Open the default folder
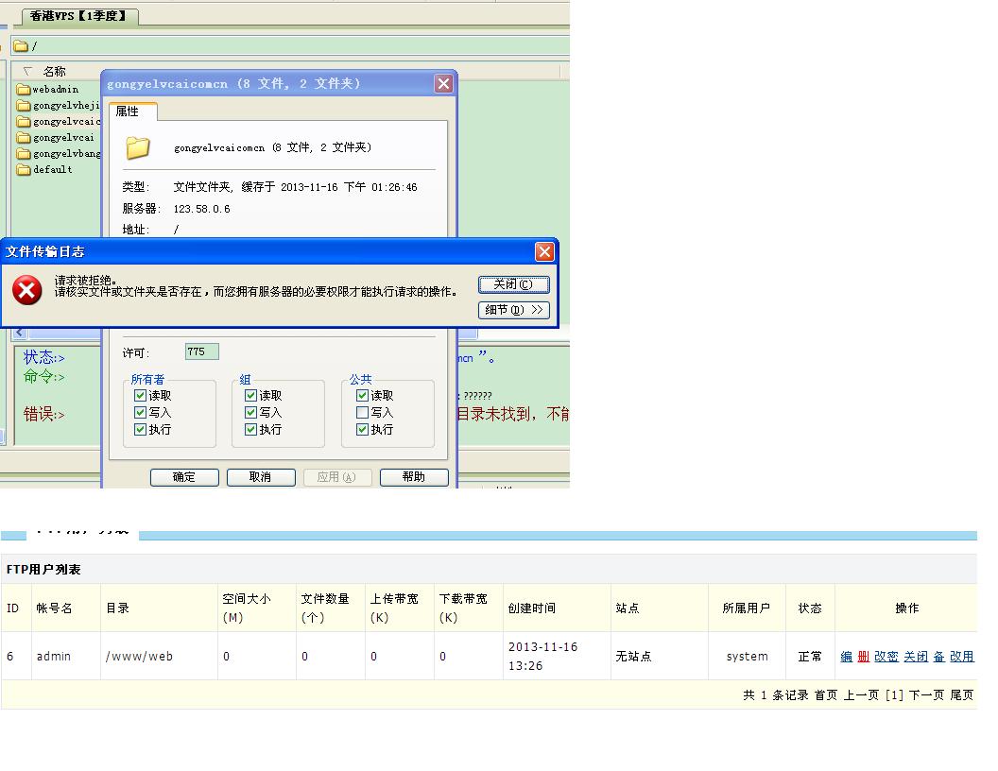998x771 pixels. (52, 170)
